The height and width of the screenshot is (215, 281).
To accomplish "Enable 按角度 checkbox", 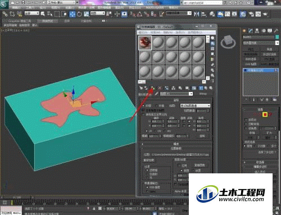I will (x=246, y=128).
